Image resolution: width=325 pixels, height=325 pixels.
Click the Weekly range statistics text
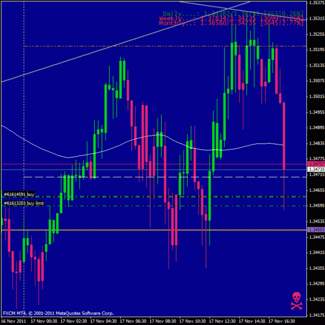231,18
